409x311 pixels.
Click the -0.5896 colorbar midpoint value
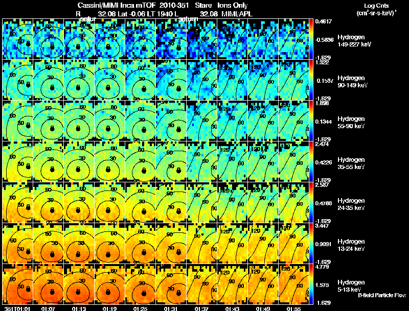324,40
